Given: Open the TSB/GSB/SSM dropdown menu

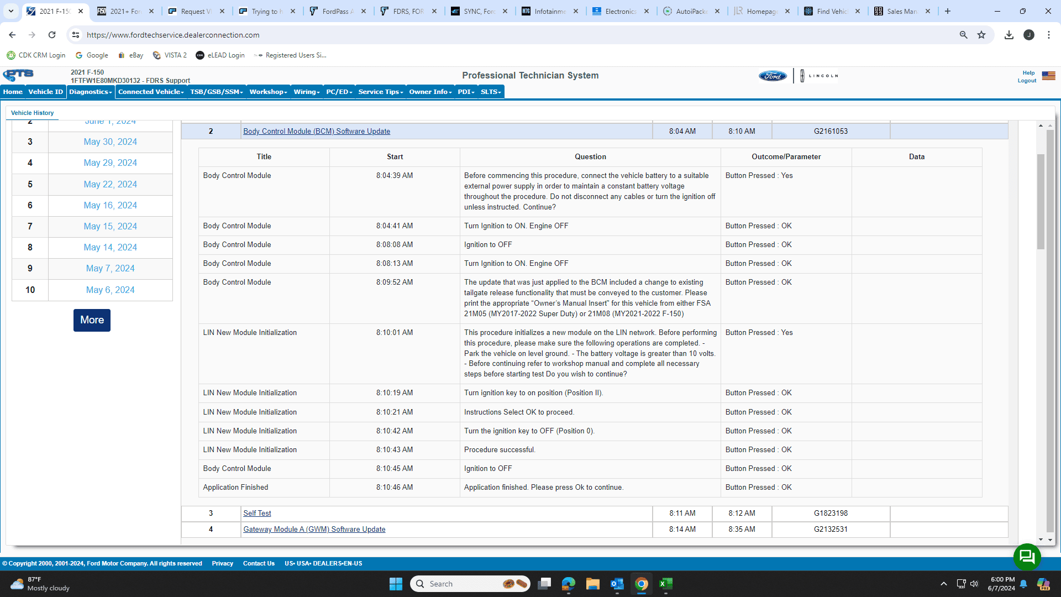Looking at the screenshot, I should (x=217, y=92).
